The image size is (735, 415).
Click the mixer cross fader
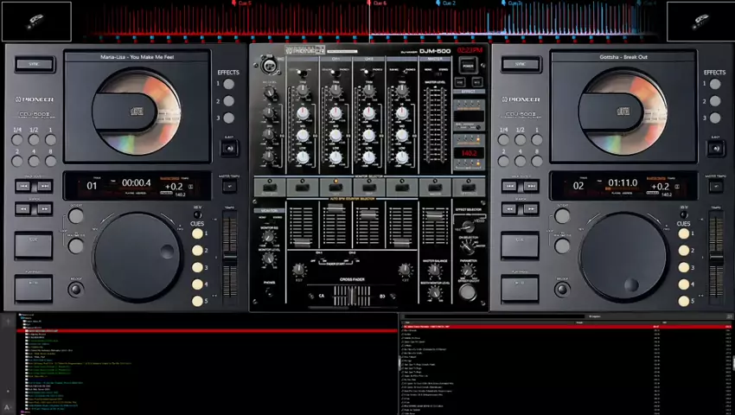click(352, 296)
